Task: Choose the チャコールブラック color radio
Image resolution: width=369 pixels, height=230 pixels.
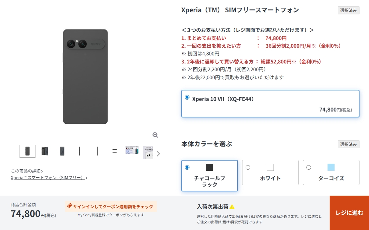Action: click(187, 167)
